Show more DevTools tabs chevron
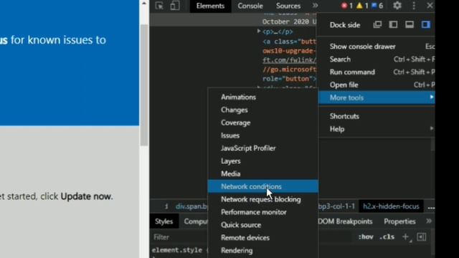 point(316,6)
